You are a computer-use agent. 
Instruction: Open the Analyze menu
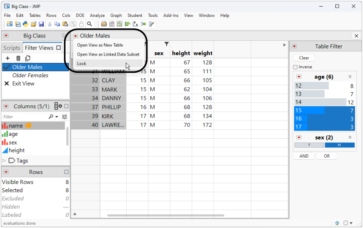(97, 15)
